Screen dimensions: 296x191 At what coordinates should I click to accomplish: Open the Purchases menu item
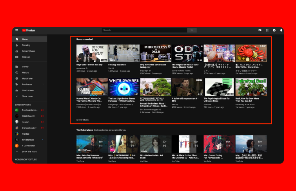[x=30, y=85]
